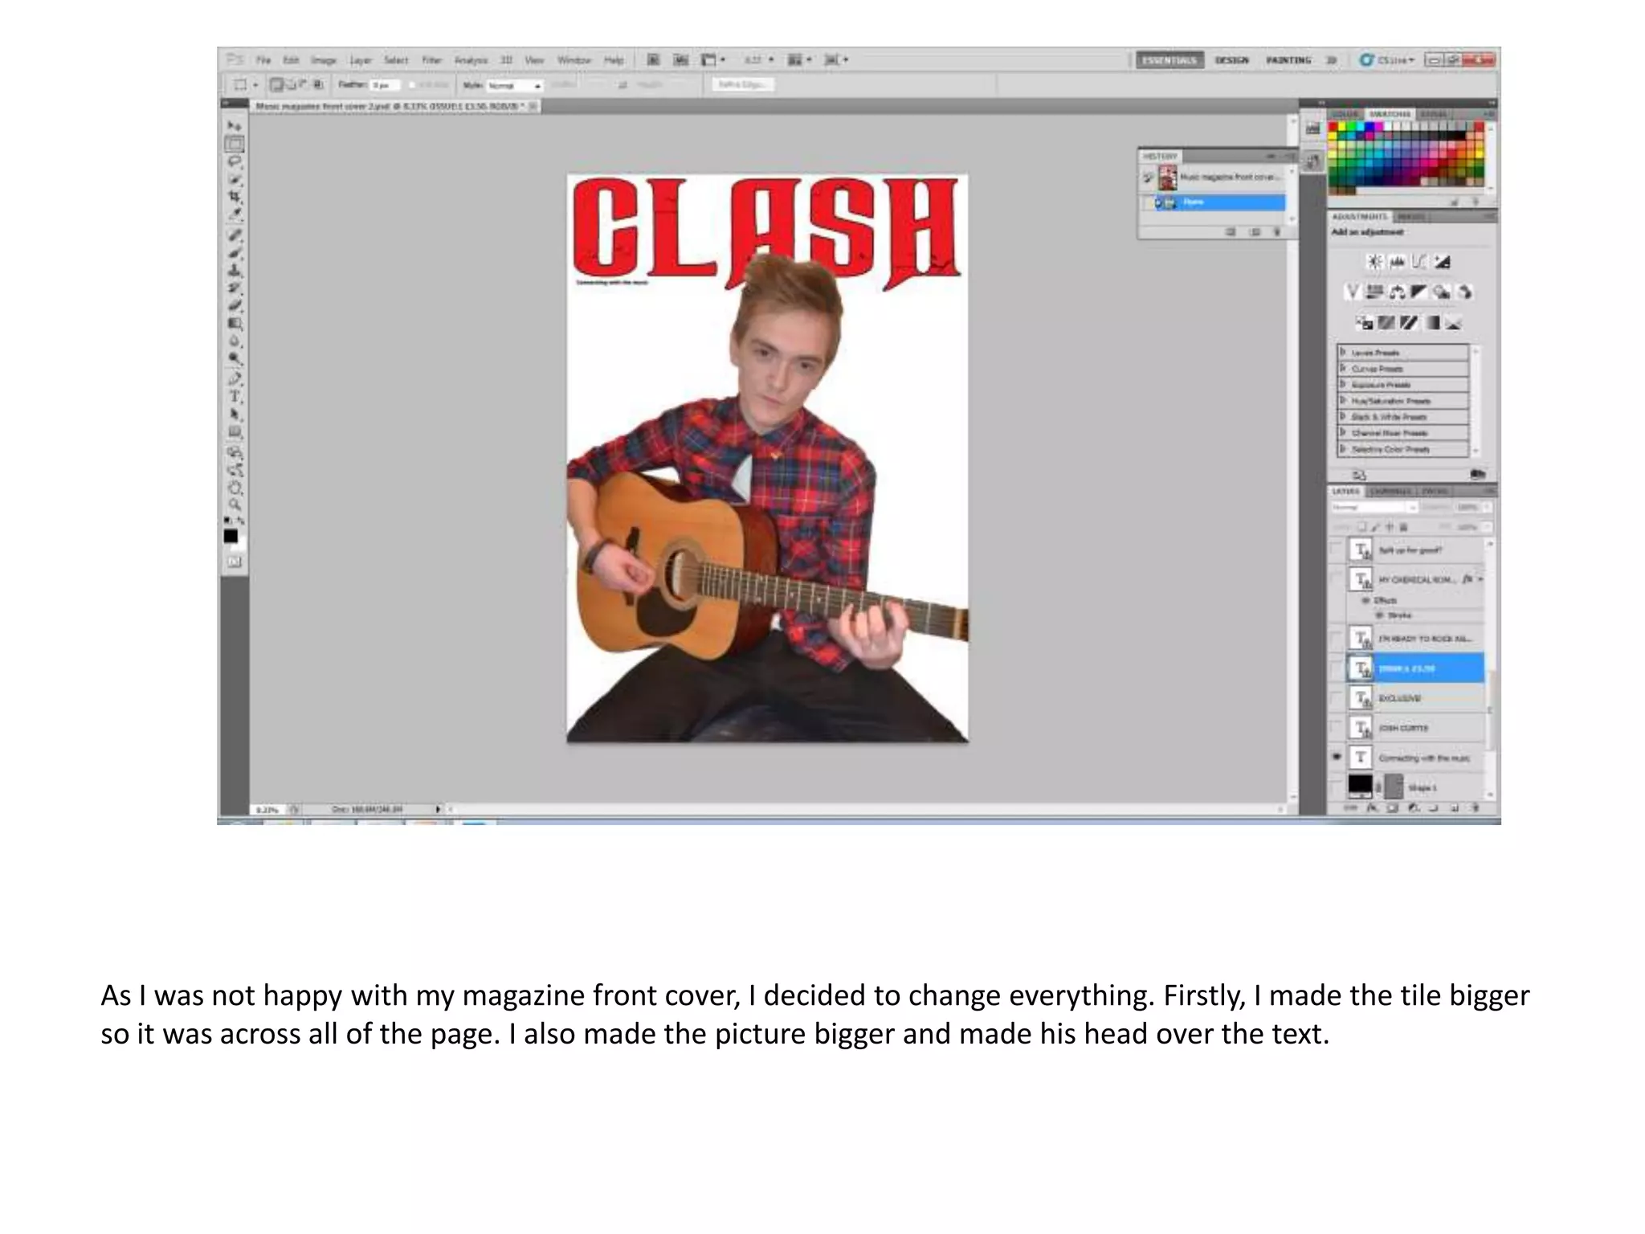1645x1234 pixels.
Task: Select the Spot Healing Brush tool
Action: click(x=235, y=235)
